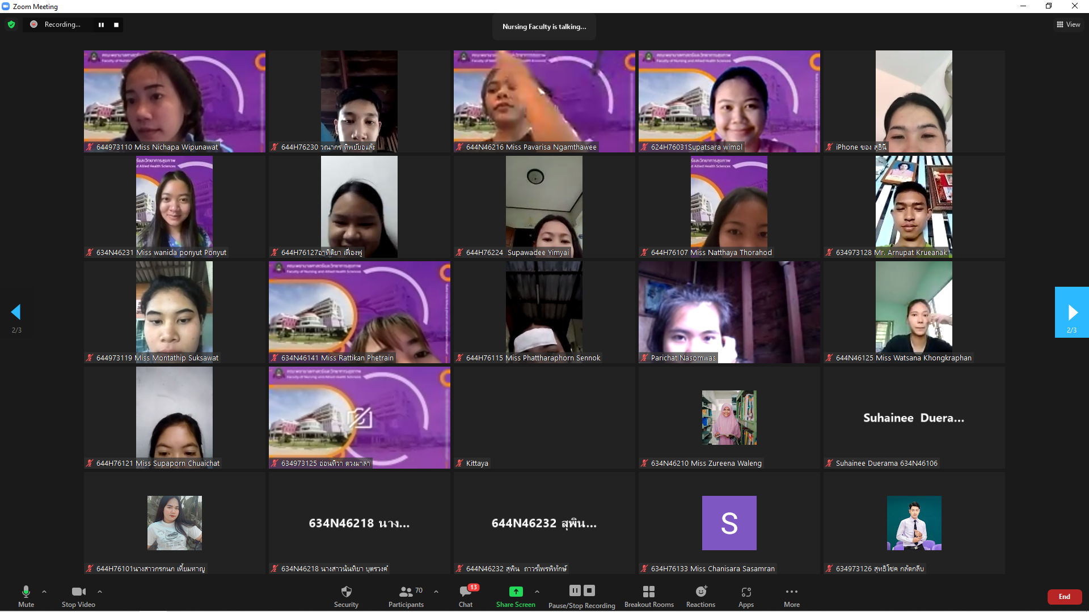Image resolution: width=1089 pixels, height=612 pixels.
Task: Select Miss Zureena Waleng's video tile
Action: pos(729,418)
